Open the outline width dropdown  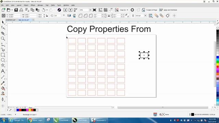(x=145, y=16)
